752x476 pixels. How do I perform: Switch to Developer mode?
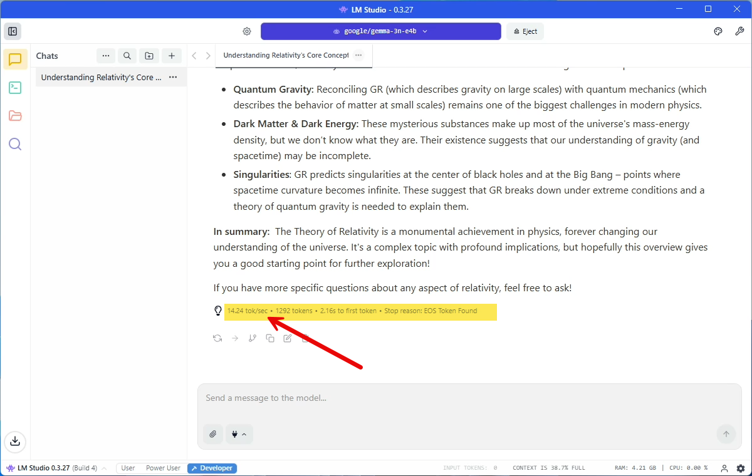pos(212,468)
